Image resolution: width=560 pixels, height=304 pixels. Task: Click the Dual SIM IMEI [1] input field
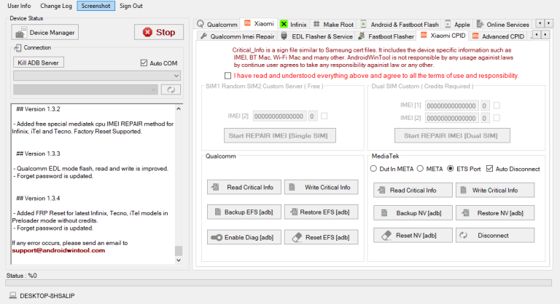point(451,105)
